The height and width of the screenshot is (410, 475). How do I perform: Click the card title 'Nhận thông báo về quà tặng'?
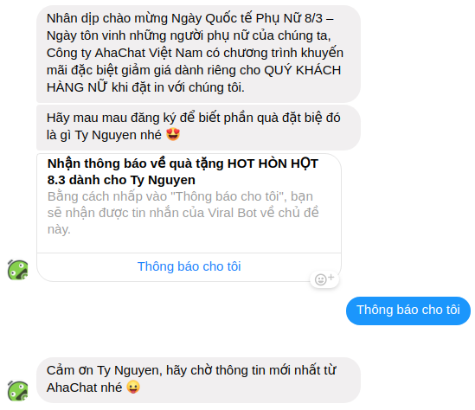[136, 163]
